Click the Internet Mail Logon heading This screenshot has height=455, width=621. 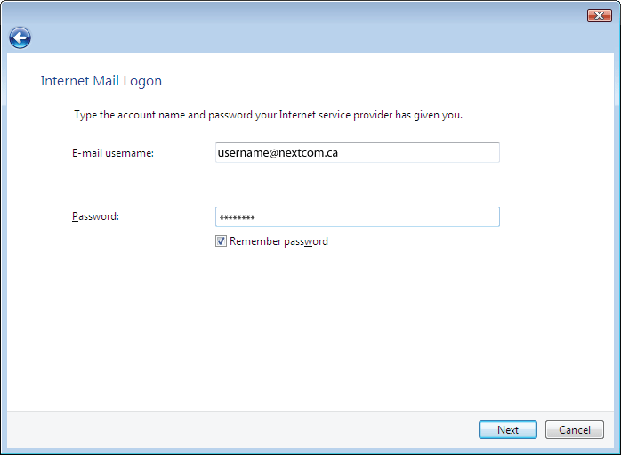click(101, 81)
